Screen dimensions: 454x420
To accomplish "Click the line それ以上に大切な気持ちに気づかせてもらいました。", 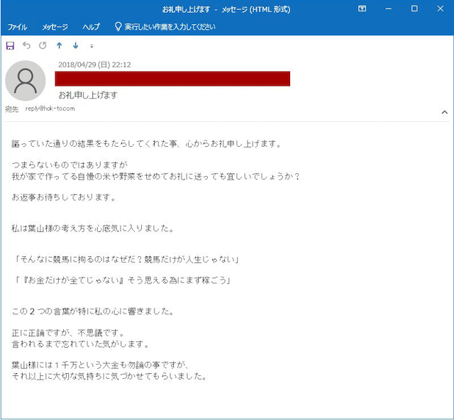I will coord(110,376).
